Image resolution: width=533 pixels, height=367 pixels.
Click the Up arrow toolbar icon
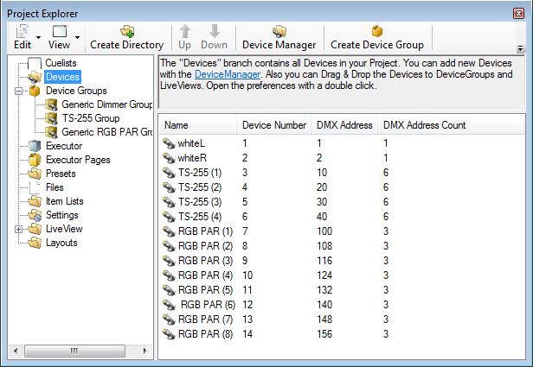pos(185,31)
